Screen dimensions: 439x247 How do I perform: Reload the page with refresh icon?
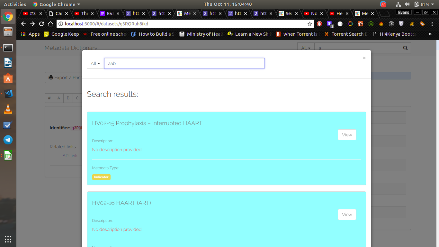coord(41,24)
